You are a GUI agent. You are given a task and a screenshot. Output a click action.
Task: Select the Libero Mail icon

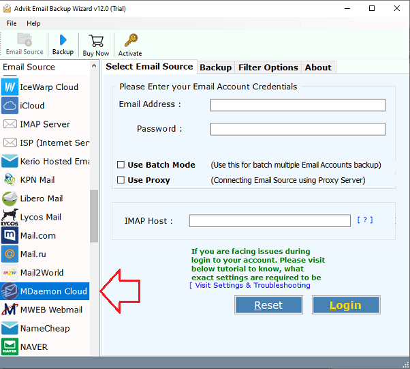pos(10,198)
